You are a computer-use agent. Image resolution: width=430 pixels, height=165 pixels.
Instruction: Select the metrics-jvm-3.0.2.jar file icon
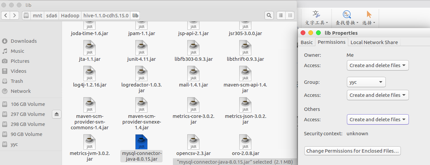tap(89, 142)
